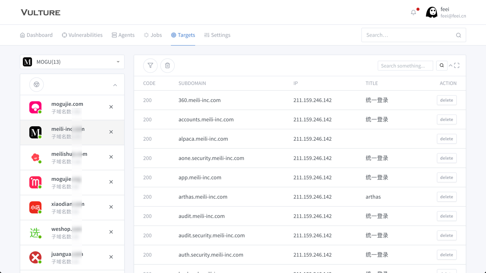
Task: Delete accounts.meili-inc.com row
Action: tap(447, 119)
